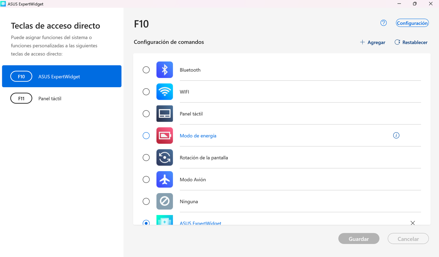Screen dimensions: 439x257
Task: Click the red Modo de energía battery icon
Action: (x=165, y=135)
